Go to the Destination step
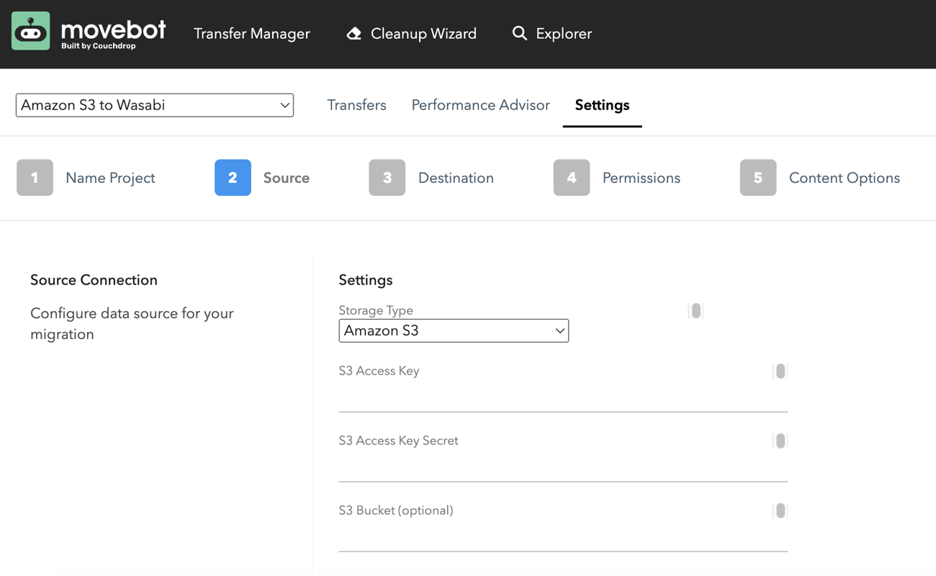The width and height of the screenshot is (936, 576). click(x=455, y=178)
